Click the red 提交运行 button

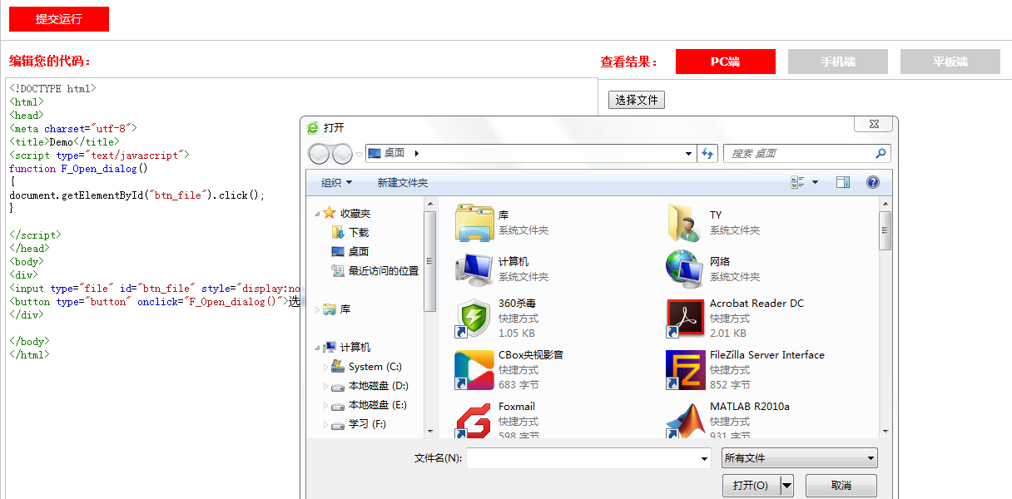[x=59, y=19]
